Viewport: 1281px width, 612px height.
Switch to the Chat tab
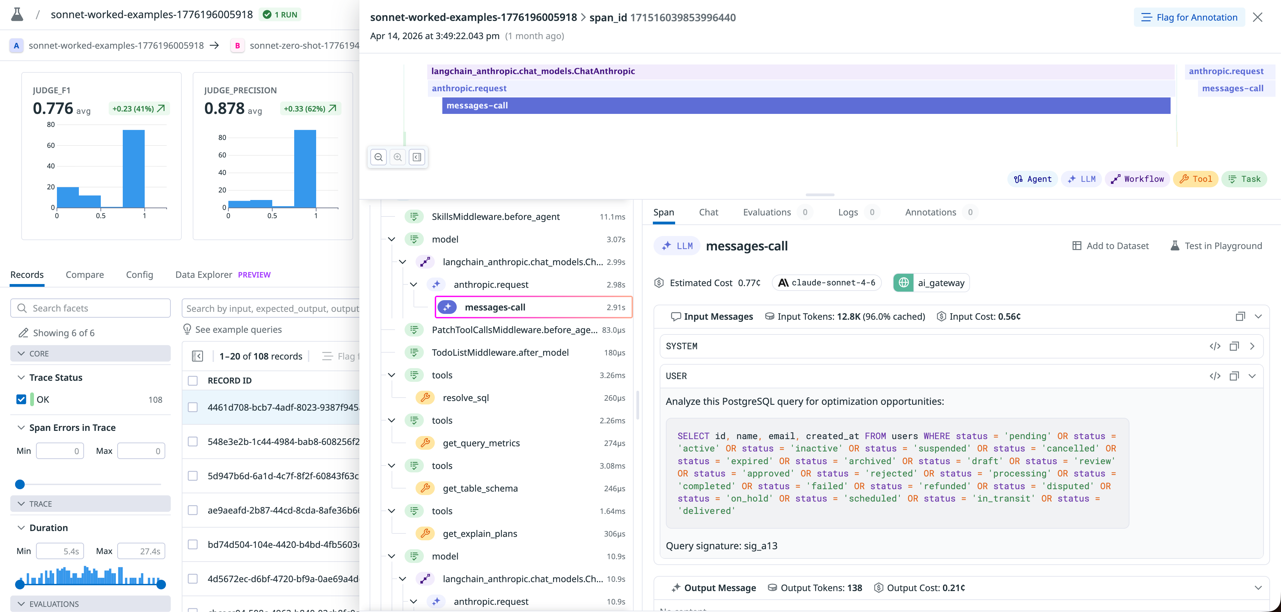(709, 212)
